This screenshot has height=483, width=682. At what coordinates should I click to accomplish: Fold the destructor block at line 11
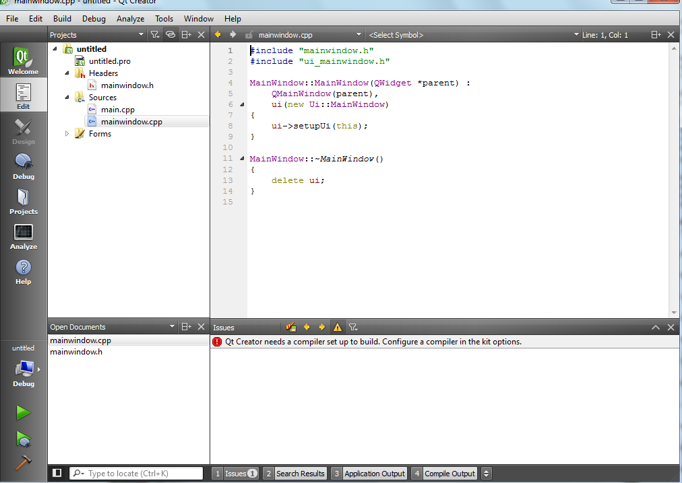point(242,159)
